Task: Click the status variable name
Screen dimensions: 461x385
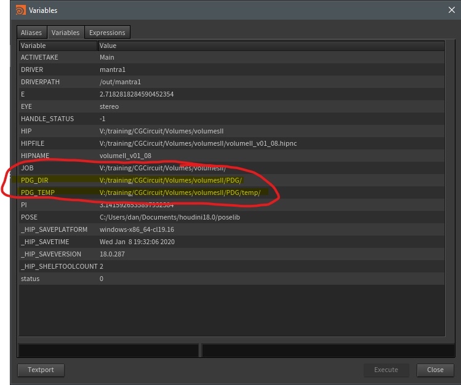Action: point(30,279)
